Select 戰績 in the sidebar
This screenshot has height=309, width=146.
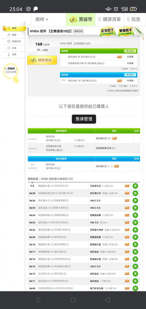pos(14,35)
